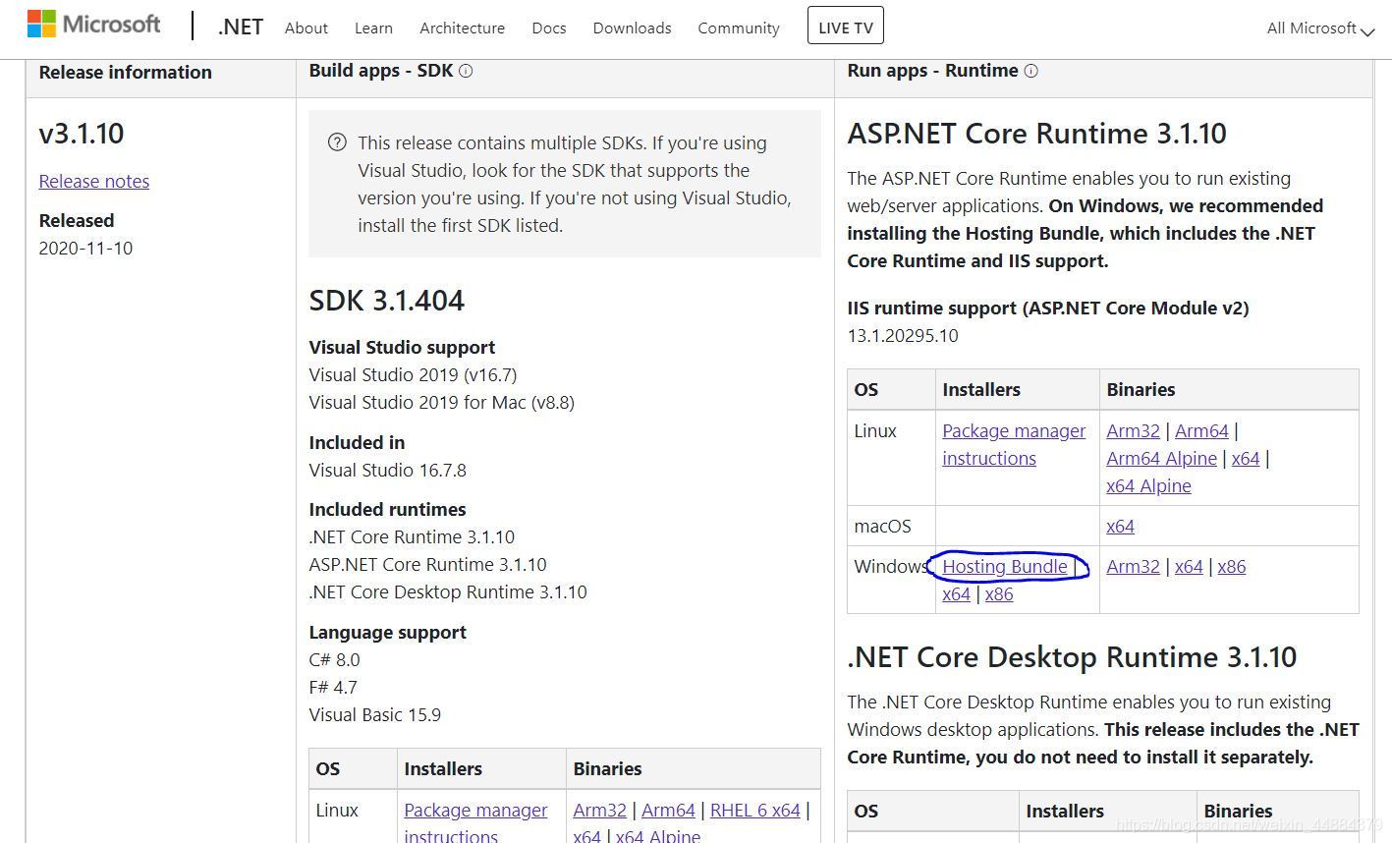Expand the All Microsoft dropdown
This screenshot has width=1392, height=843.
coord(1320,28)
